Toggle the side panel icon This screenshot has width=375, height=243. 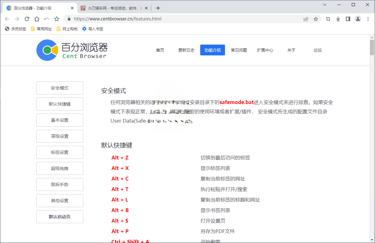(348, 19)
